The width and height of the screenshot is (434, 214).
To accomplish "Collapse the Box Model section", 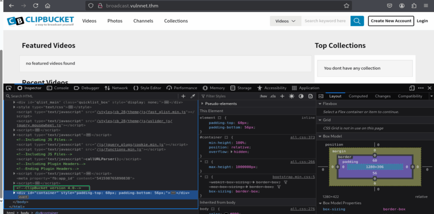I will [320, 137].
